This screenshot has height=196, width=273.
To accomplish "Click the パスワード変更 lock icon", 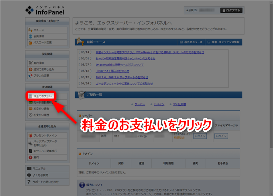I will pyautogui.click(x=30, y=43).
